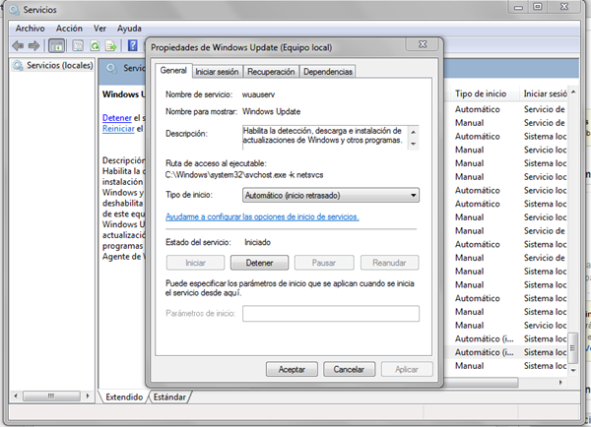Click the Reanudar button
Screen dimensions: 591x427
point(389,263)
